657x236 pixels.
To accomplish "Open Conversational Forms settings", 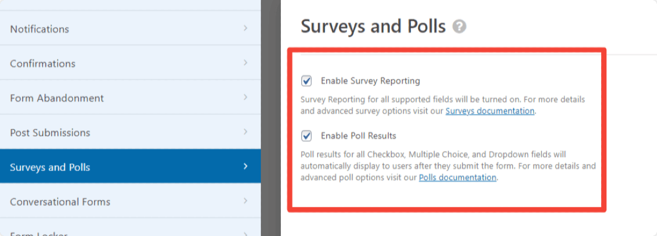I will 130,201.
